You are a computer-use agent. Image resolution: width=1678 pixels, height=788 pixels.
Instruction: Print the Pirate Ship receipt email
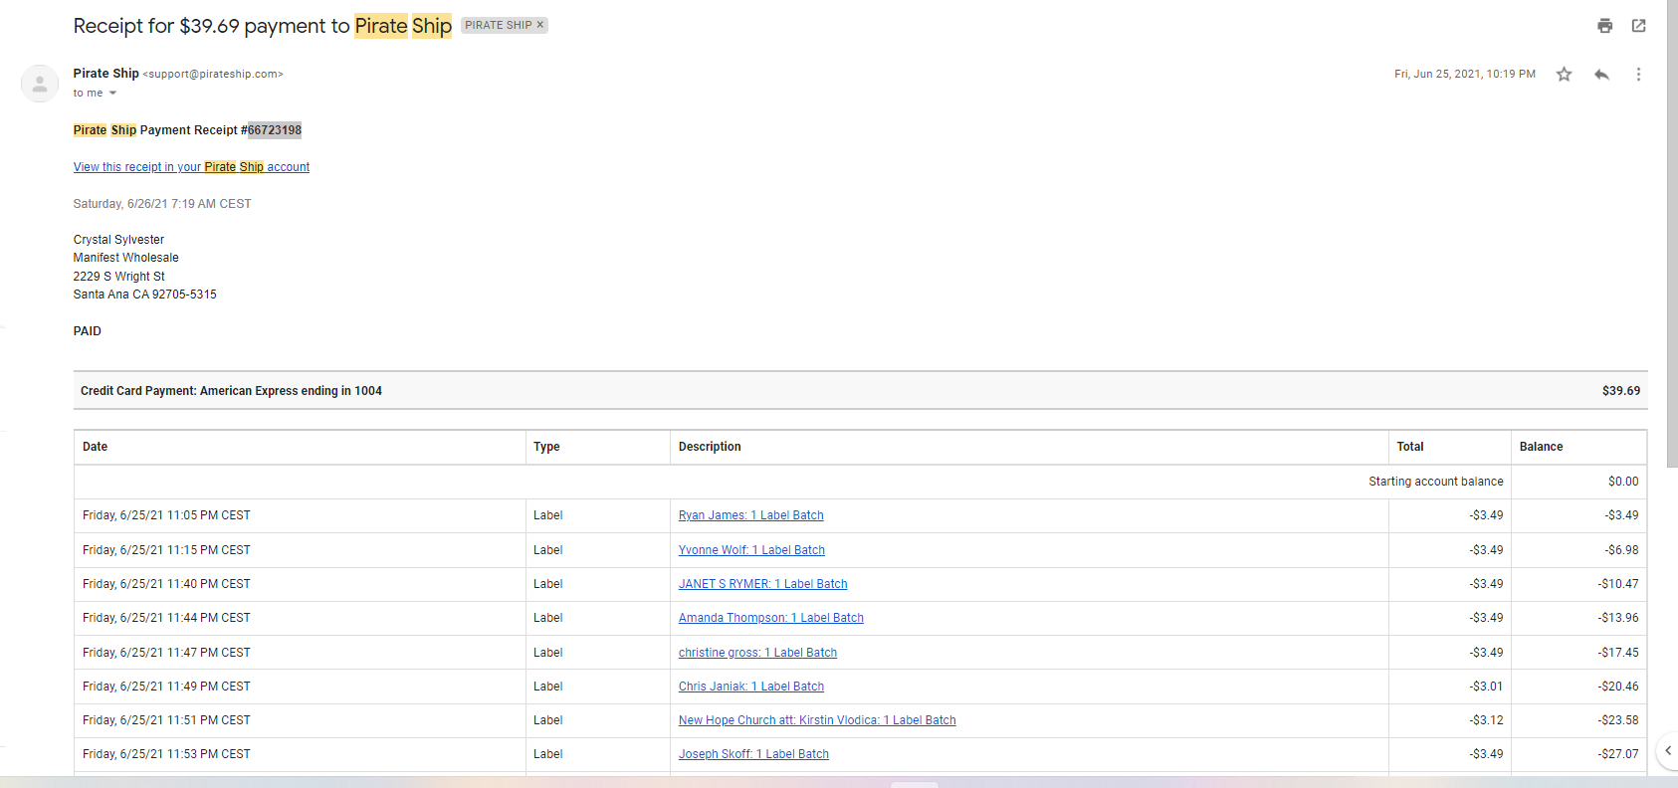[x=1604, y=26]
